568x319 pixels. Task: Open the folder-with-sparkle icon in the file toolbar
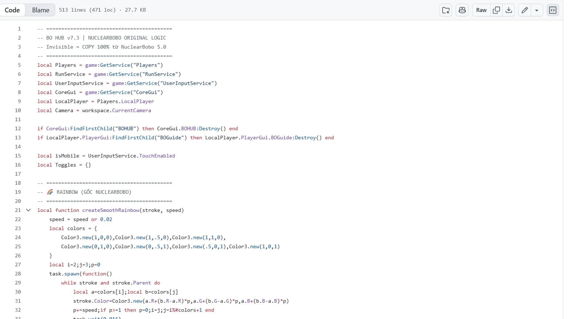coord(446,10)
